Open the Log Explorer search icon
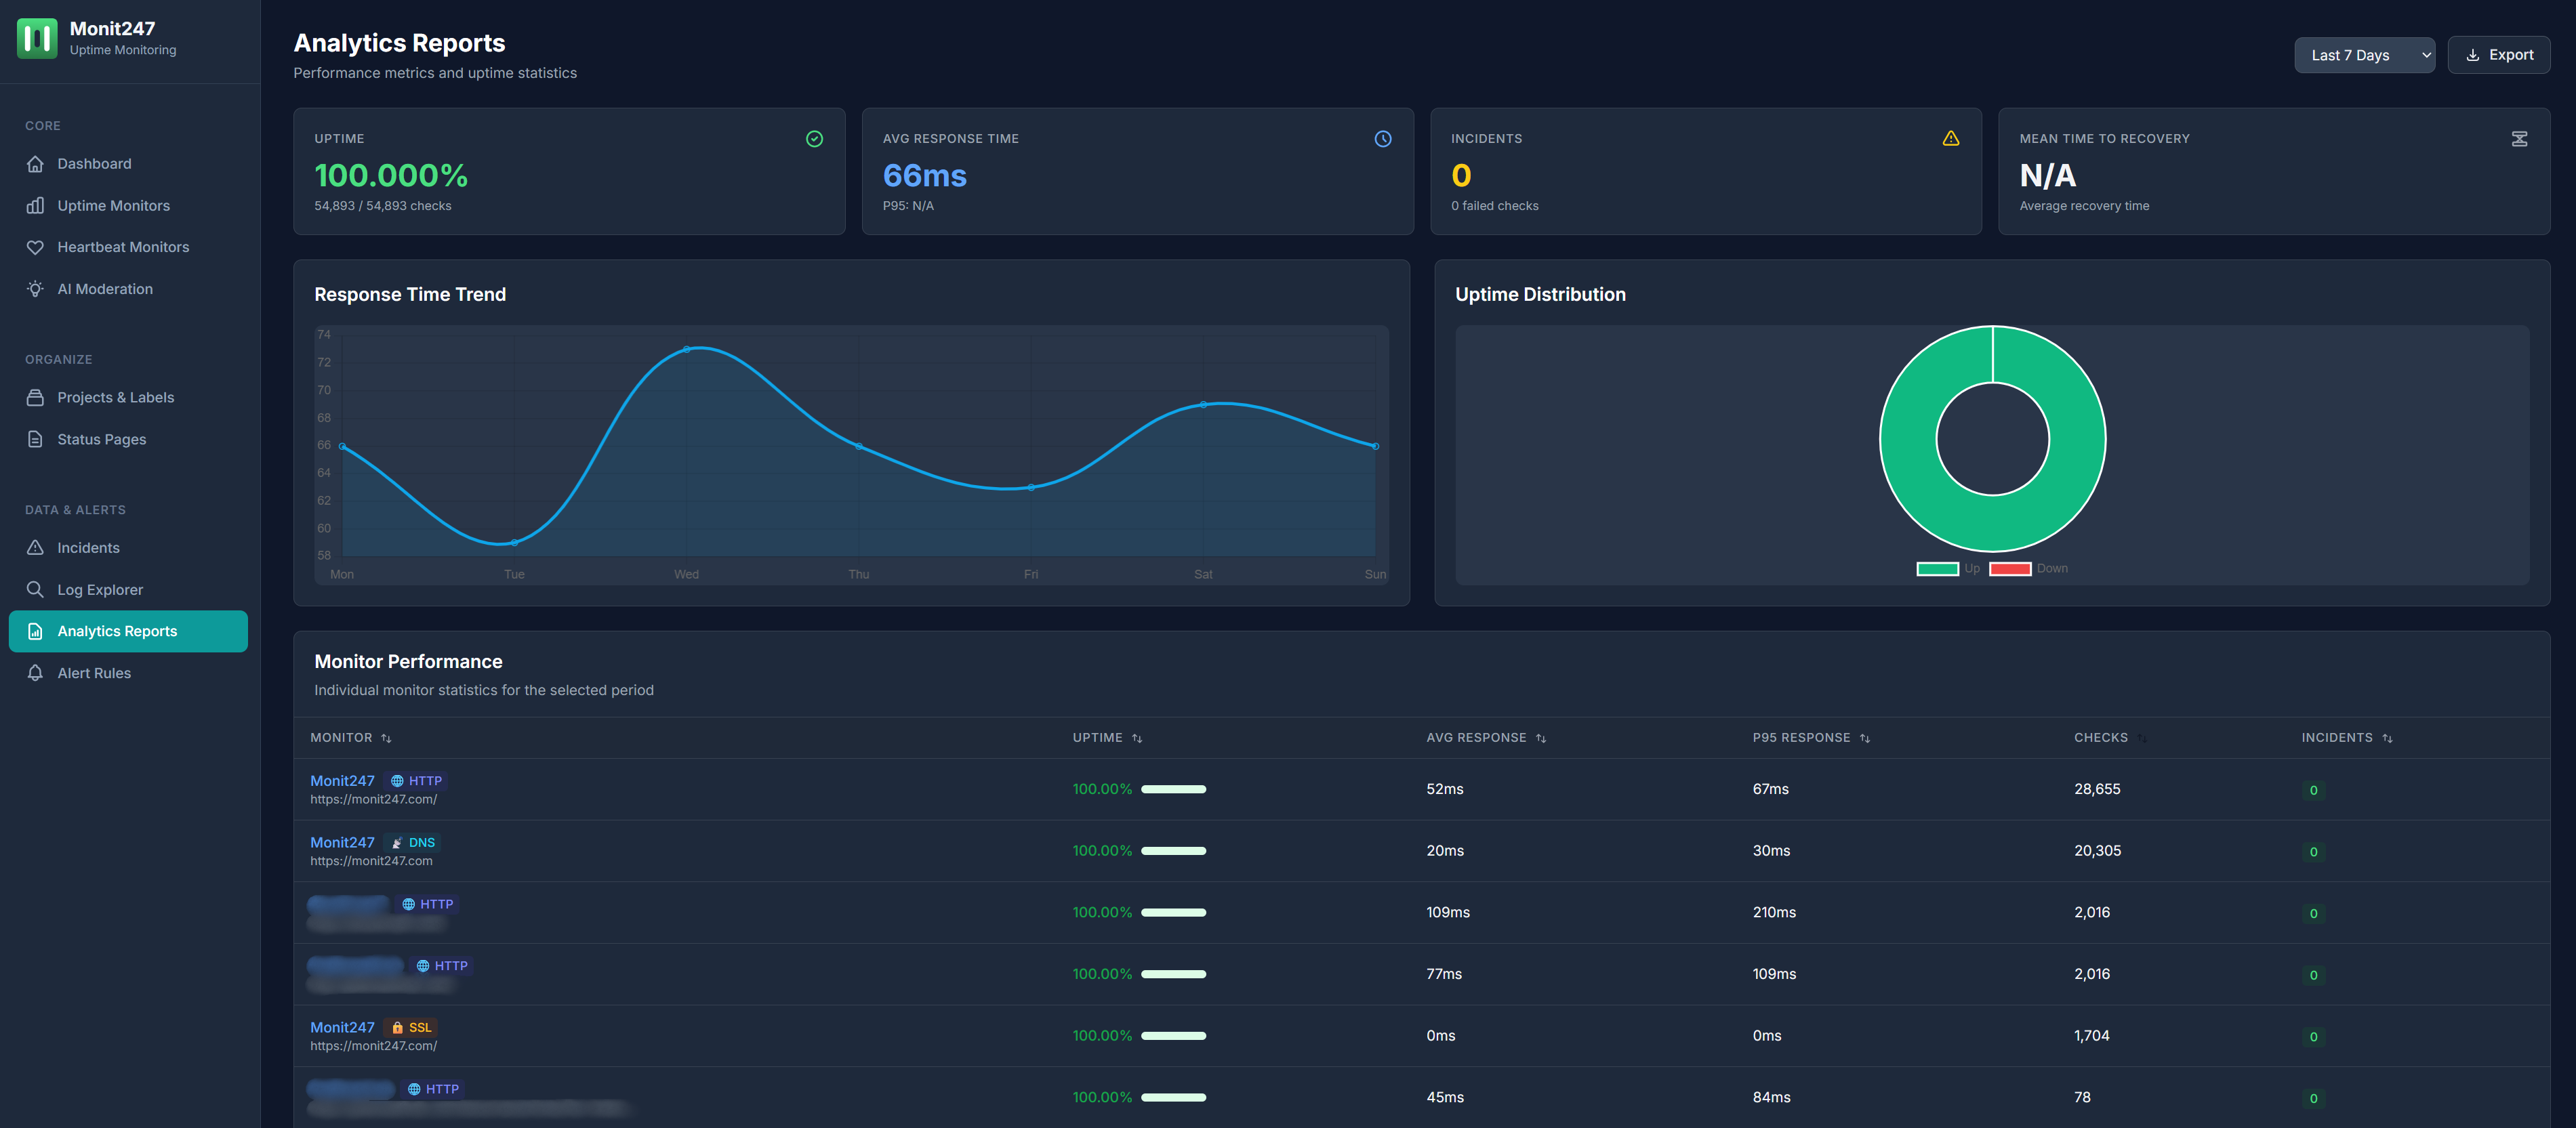 tap(35, 589)
